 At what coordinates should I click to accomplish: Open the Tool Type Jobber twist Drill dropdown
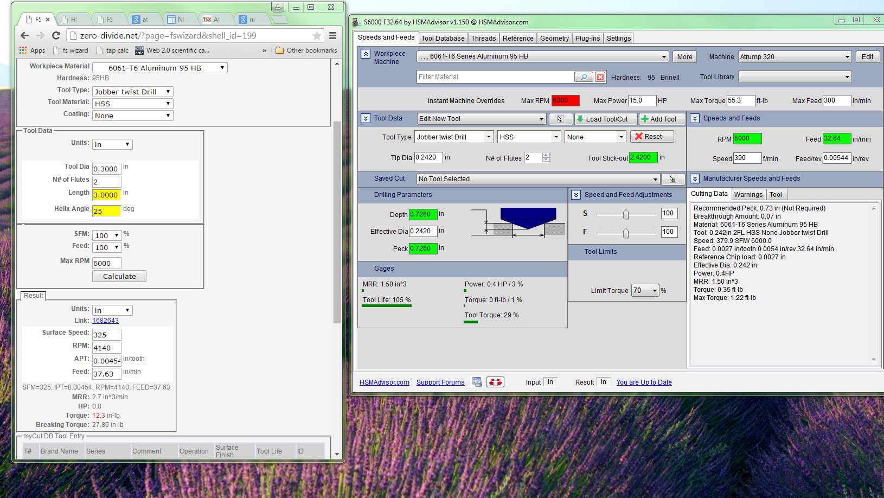(x=489, y=137)
